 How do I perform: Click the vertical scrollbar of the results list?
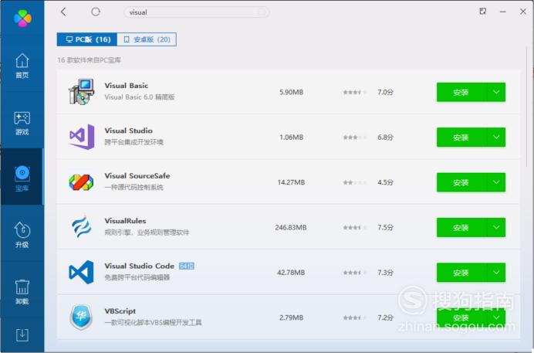[526, 106]
